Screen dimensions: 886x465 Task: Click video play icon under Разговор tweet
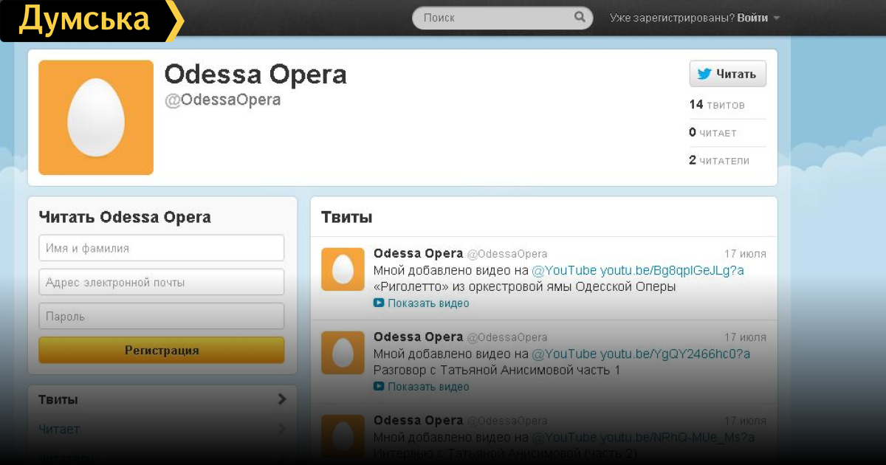click(x=379, y=386)
